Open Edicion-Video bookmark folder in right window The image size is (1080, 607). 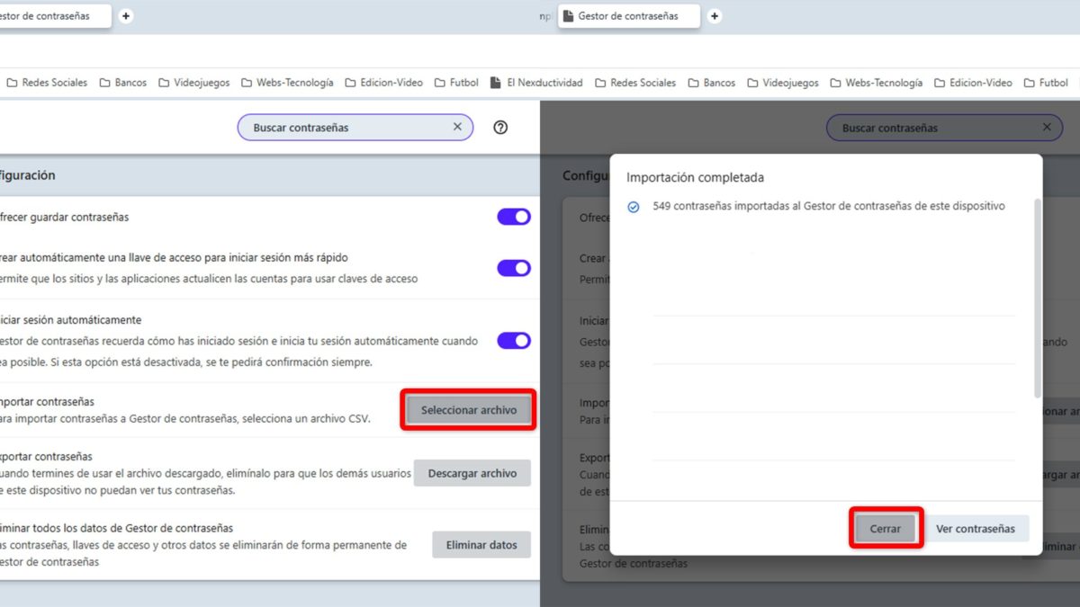972,83
